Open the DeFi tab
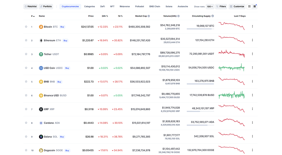282x155 pixels. [x=103, y=6]
